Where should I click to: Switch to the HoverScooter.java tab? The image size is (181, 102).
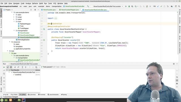(x=49, y=10)
